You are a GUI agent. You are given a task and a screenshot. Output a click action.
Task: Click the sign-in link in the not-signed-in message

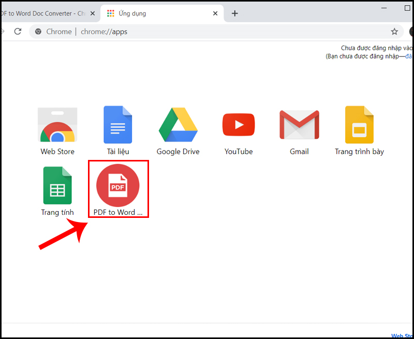(409, 56)
